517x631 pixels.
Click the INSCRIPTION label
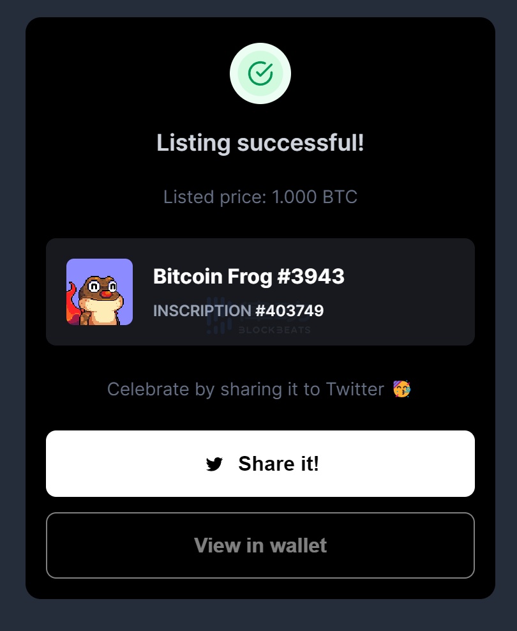pos(202,311)
